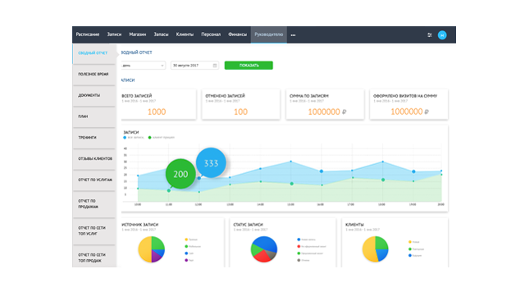Toggle blue legend dot in КЛИЕНТЫ card
Screen dimensions: 525x301
(x=410, y=255)
